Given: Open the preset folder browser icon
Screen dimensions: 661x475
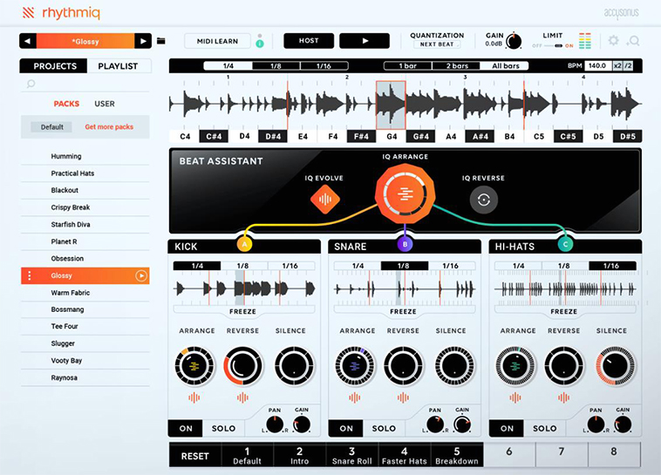Looking at the screenshot, I should 161,41.
